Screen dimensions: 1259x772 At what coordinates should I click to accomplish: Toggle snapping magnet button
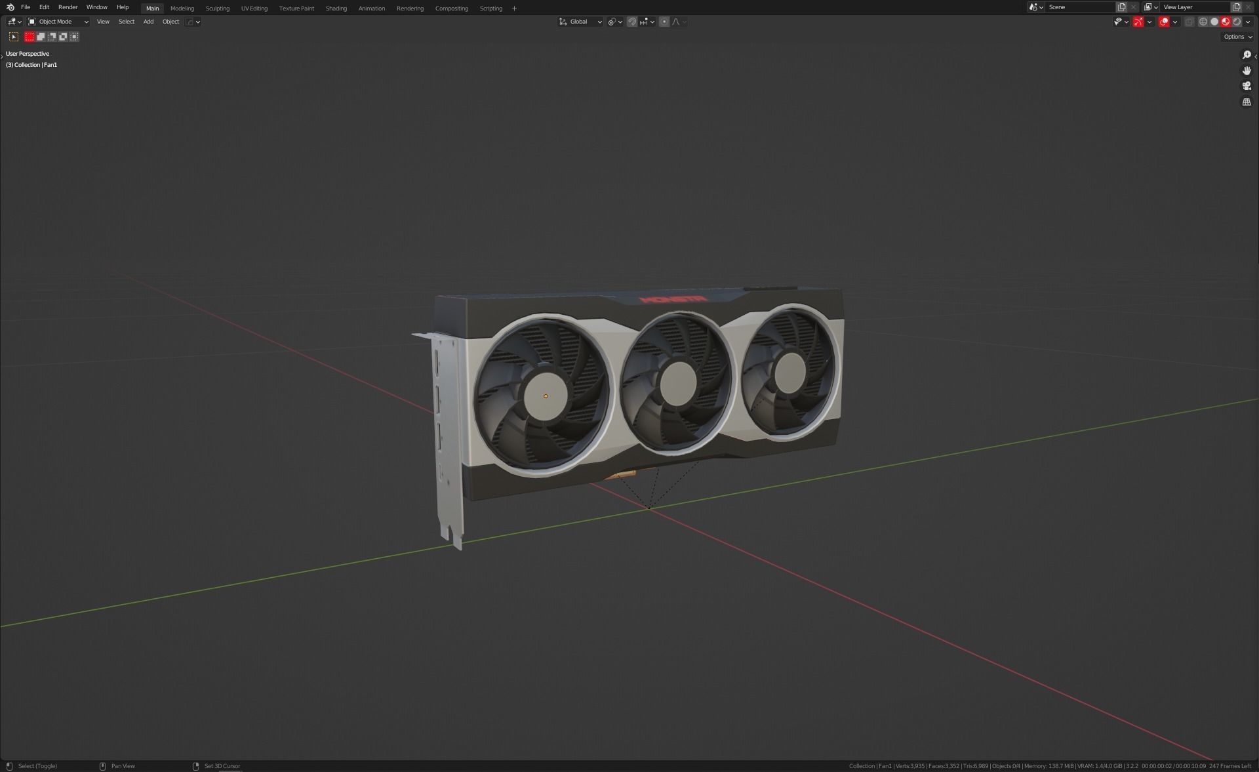click(x=632, y=22)
